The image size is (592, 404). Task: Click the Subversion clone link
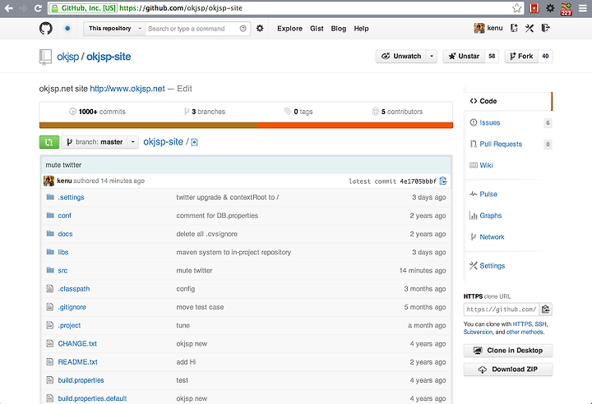[x=478, y=332]
